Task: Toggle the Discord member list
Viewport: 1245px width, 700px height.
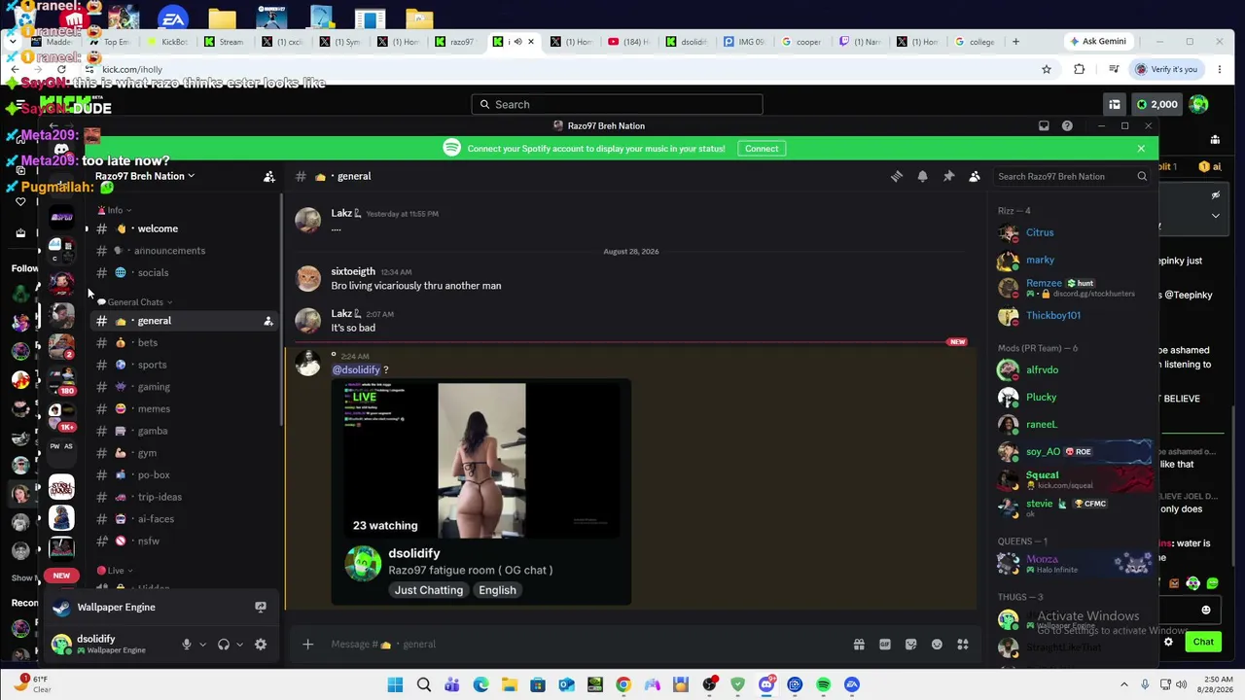Action: 974,176
